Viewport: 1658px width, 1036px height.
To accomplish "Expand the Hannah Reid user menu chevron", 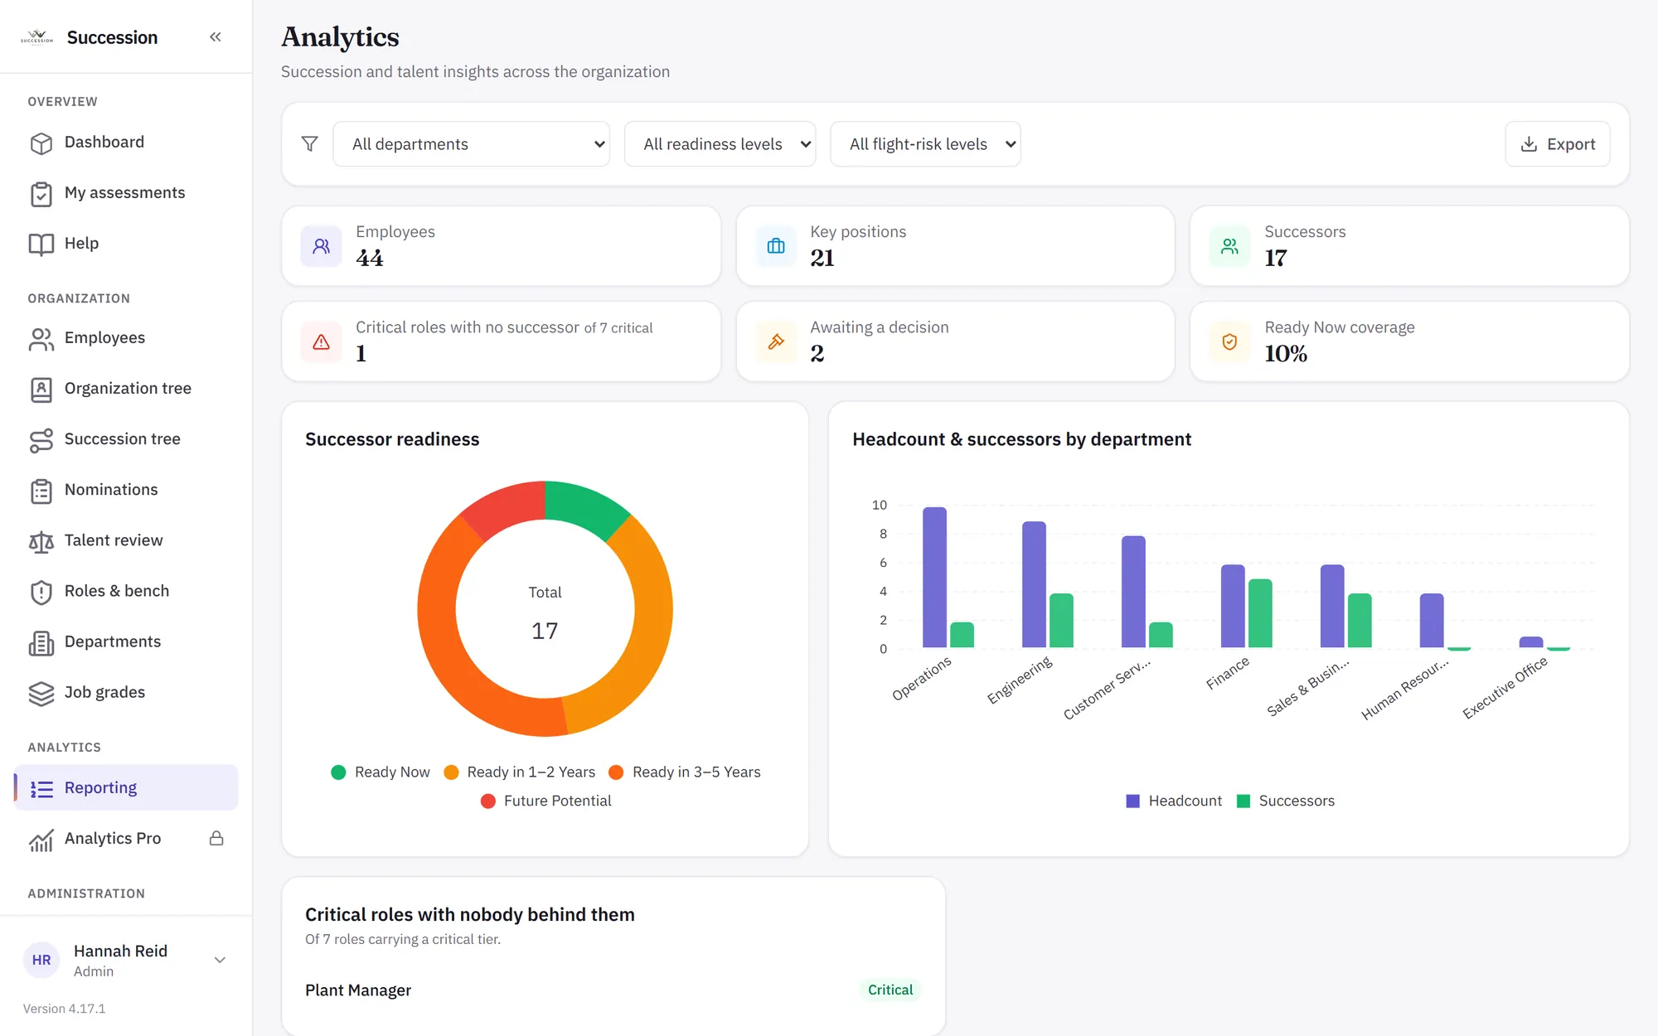I will 220,960.
